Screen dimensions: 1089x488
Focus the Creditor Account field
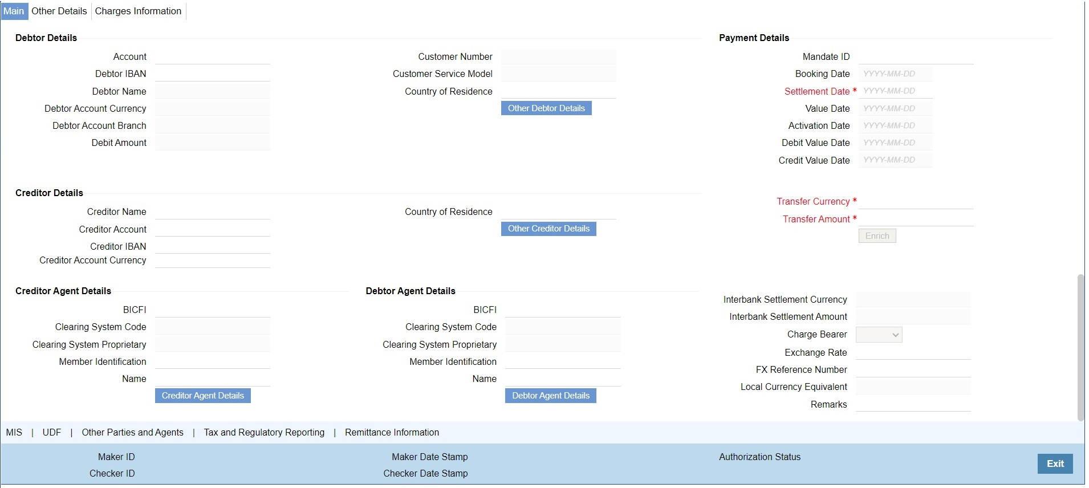coord(213,229)
